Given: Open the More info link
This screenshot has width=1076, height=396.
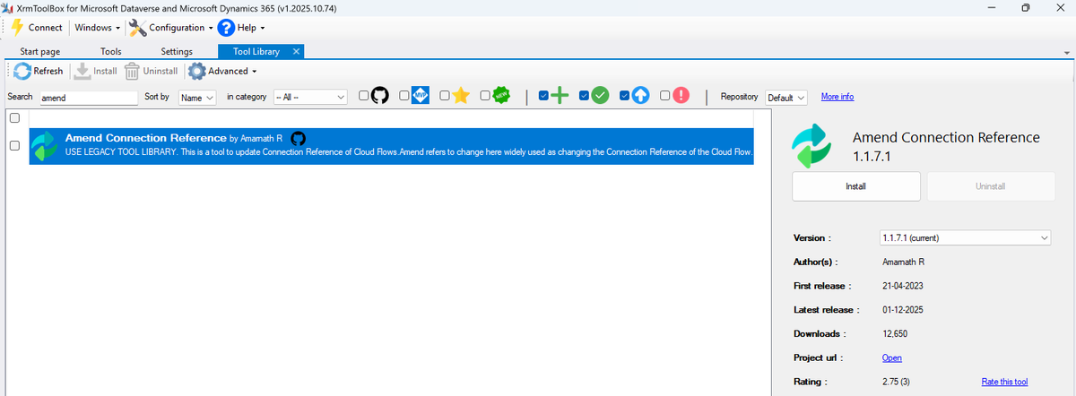Looking at the screenshot, I should pos(837,96).
